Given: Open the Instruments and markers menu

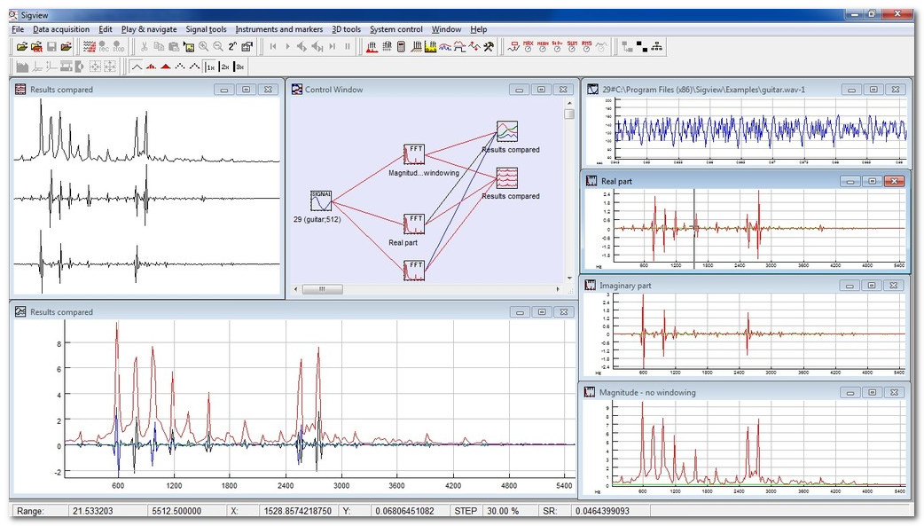Looking at the screenshot, I should [278, 29].
